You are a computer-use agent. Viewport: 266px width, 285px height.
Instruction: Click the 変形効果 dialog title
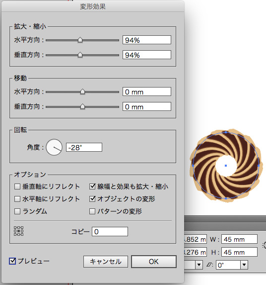coord(93,6)
